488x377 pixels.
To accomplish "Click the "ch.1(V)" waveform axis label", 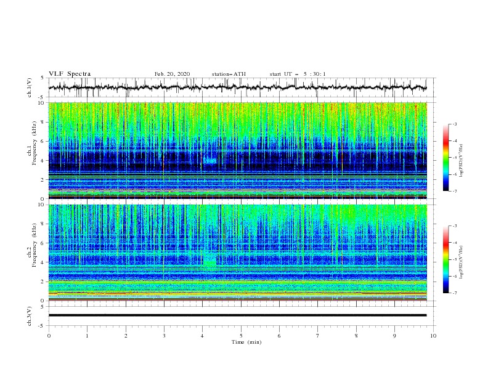I will pos(30,87).
